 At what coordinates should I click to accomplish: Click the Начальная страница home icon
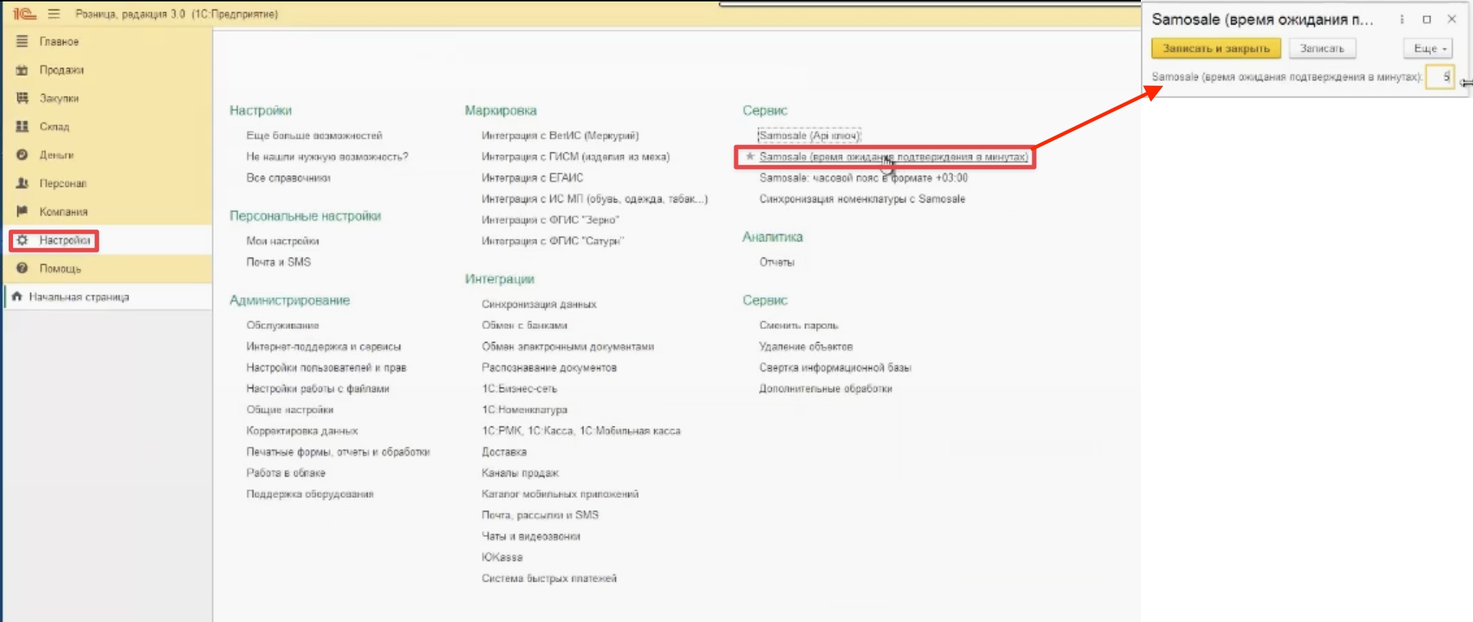(17, 297)
